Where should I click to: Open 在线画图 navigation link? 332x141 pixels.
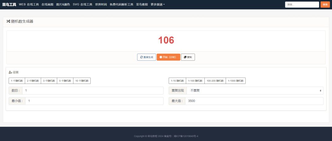47,4
